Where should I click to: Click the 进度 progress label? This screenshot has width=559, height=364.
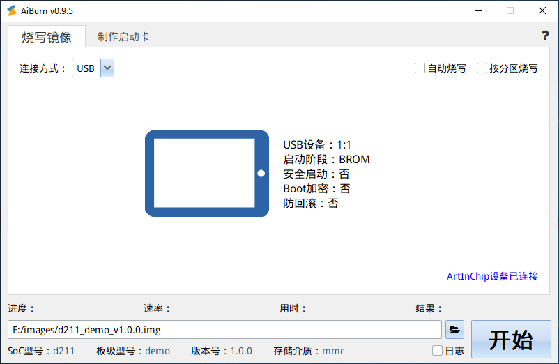(x=21, y=308)
